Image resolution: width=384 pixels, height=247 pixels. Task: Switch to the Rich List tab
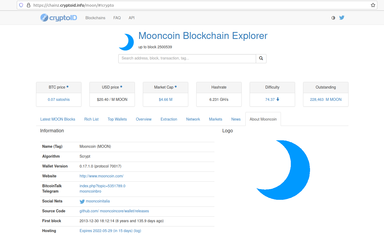coord(91,119)
